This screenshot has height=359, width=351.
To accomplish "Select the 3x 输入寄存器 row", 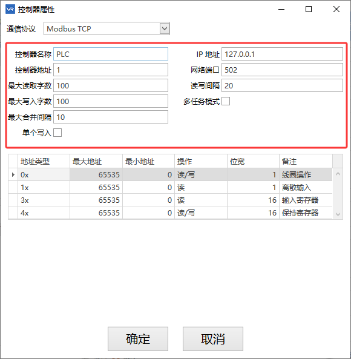I will click(x=170, y=200).
